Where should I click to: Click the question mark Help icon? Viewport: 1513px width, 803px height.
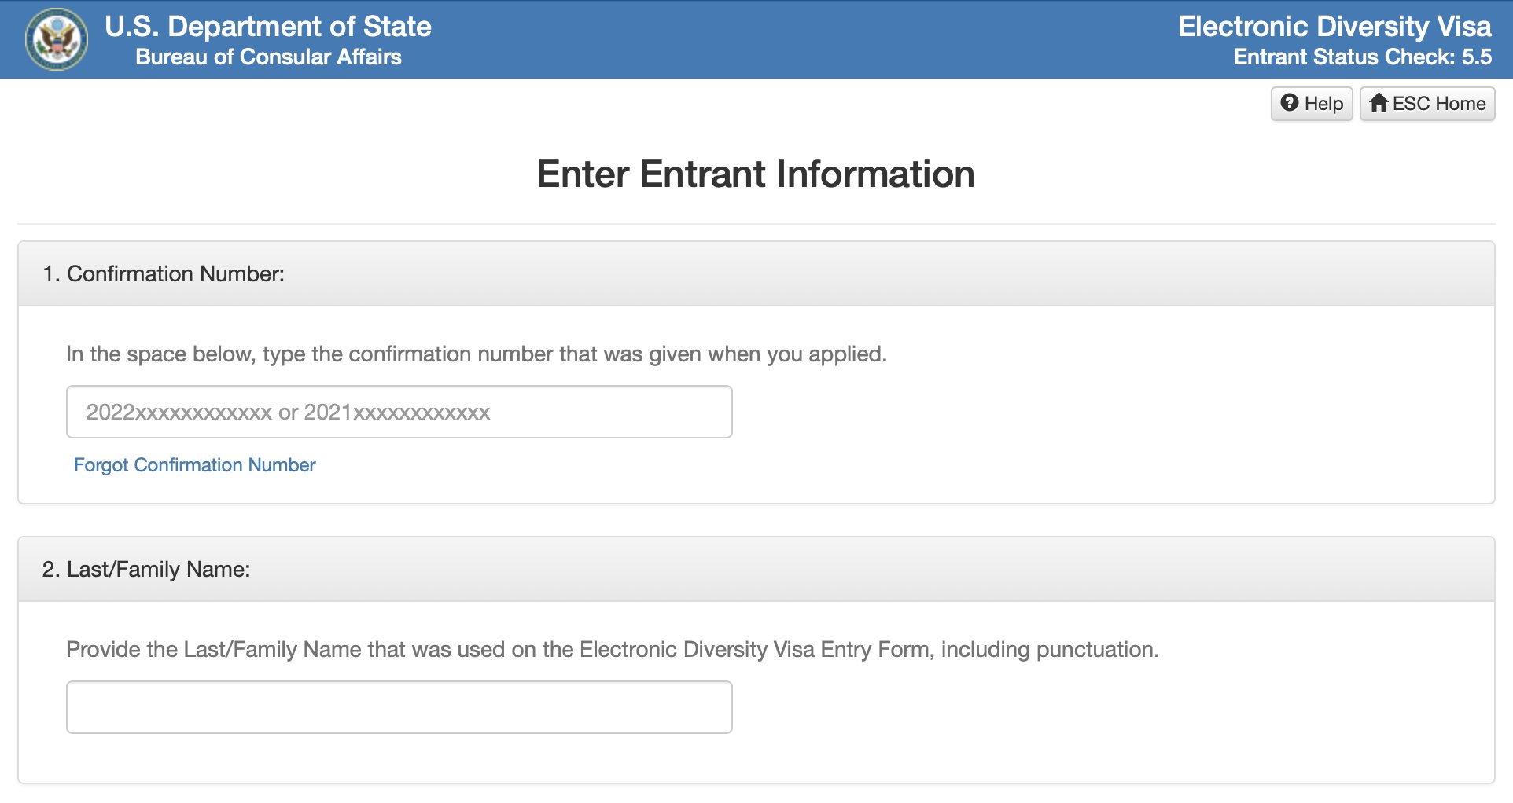click(1289, 103)
